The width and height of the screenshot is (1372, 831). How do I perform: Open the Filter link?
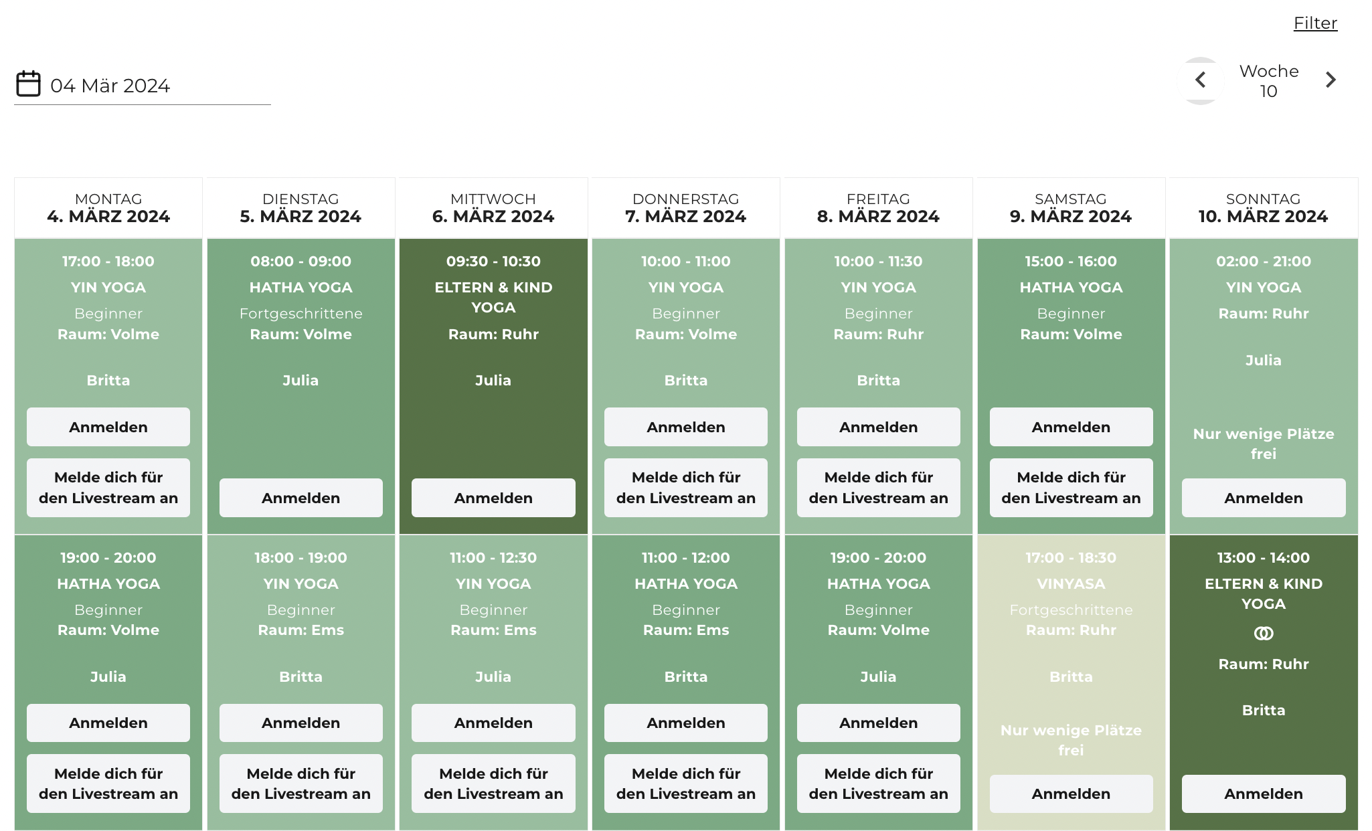click(1314, 23)
